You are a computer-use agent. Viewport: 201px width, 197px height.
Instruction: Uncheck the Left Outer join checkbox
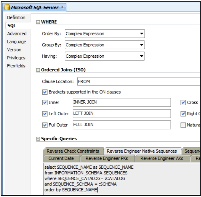45,114
